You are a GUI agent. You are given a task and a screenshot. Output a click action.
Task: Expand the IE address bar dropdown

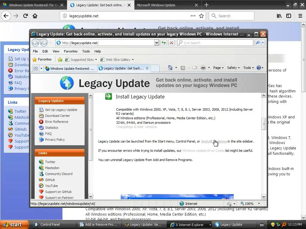(x=157, y=43)
